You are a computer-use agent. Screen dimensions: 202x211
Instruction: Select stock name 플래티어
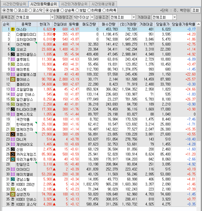tap(23, 84)
